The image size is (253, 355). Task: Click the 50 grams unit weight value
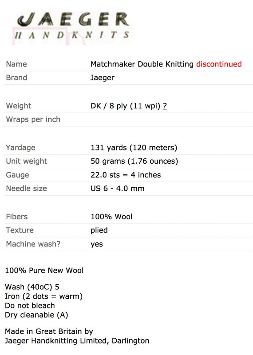tap(134, 161)
